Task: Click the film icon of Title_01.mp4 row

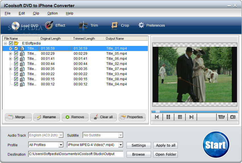Action: tap(22, 48)
